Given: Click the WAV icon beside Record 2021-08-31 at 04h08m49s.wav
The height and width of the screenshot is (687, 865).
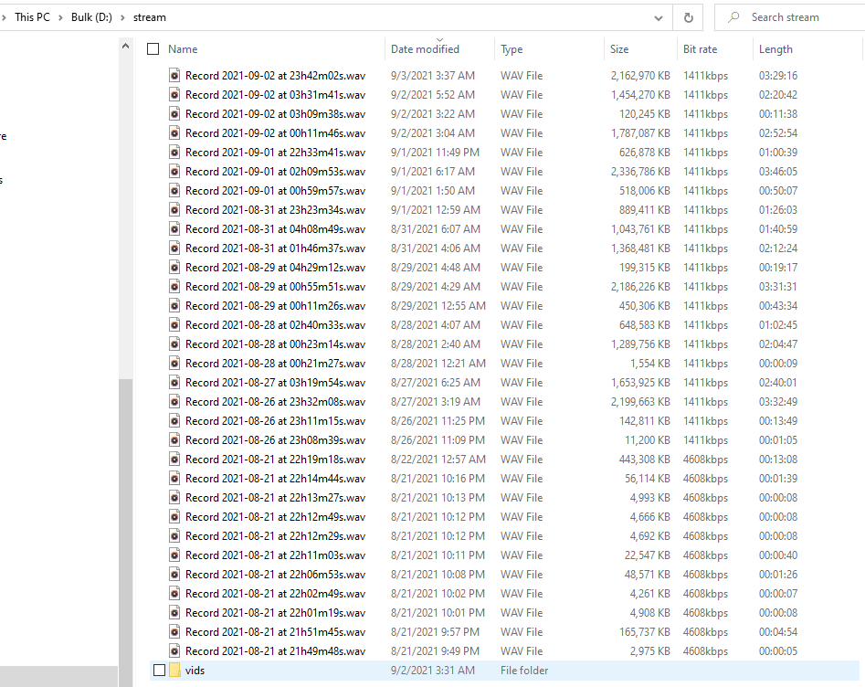Looking at the screenshot, I should click(x=174, y=229).
